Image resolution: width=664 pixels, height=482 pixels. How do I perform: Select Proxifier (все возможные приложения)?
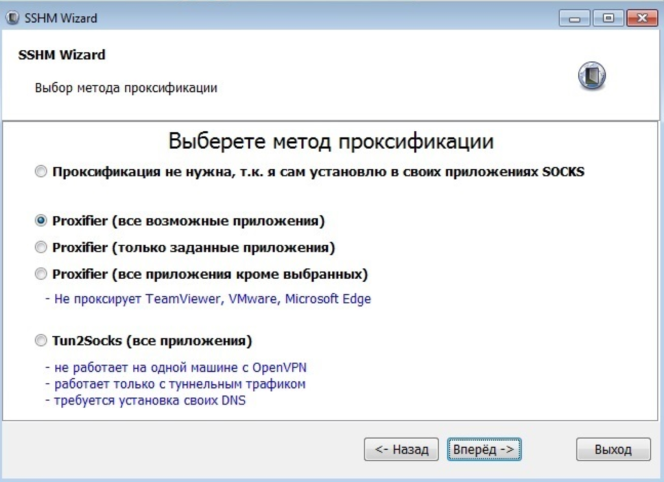point(40,220)
